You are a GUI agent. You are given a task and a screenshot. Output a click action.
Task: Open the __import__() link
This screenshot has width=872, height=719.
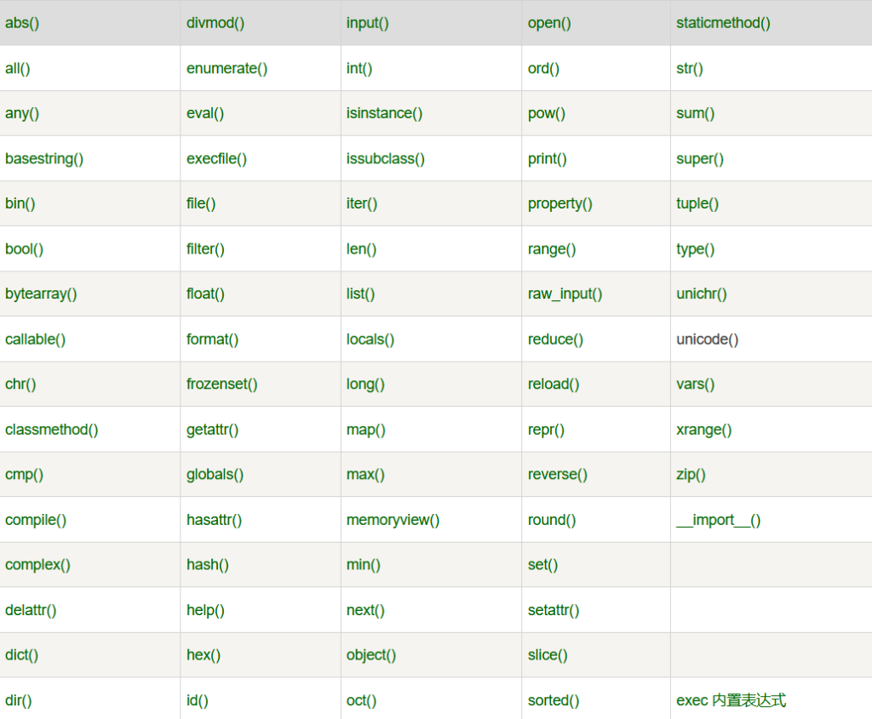pos(718,519)
